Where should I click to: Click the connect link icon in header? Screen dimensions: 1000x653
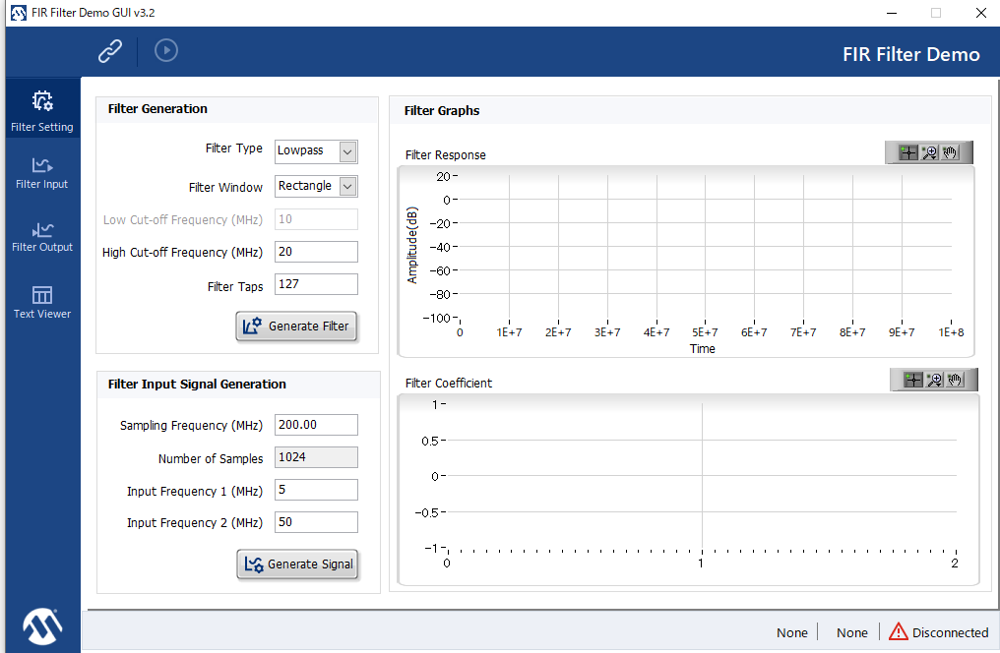point(110,50)
